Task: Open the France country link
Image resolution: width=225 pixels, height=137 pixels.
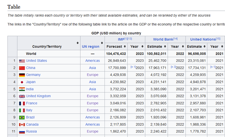Action: pos(32,103)
